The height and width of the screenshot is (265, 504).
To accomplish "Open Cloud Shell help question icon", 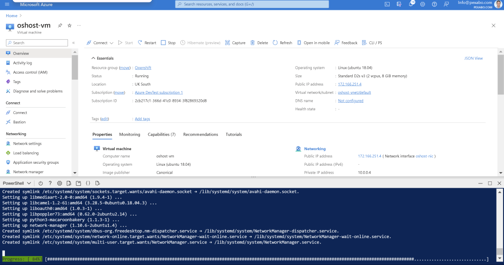I will tap(50, 183).
